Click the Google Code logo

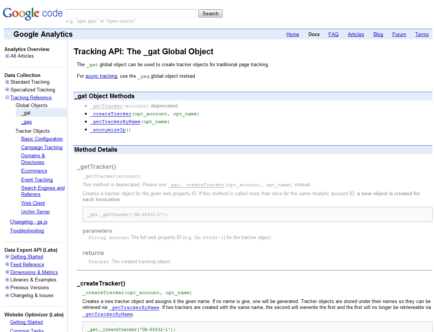click(x=32, y=14)
